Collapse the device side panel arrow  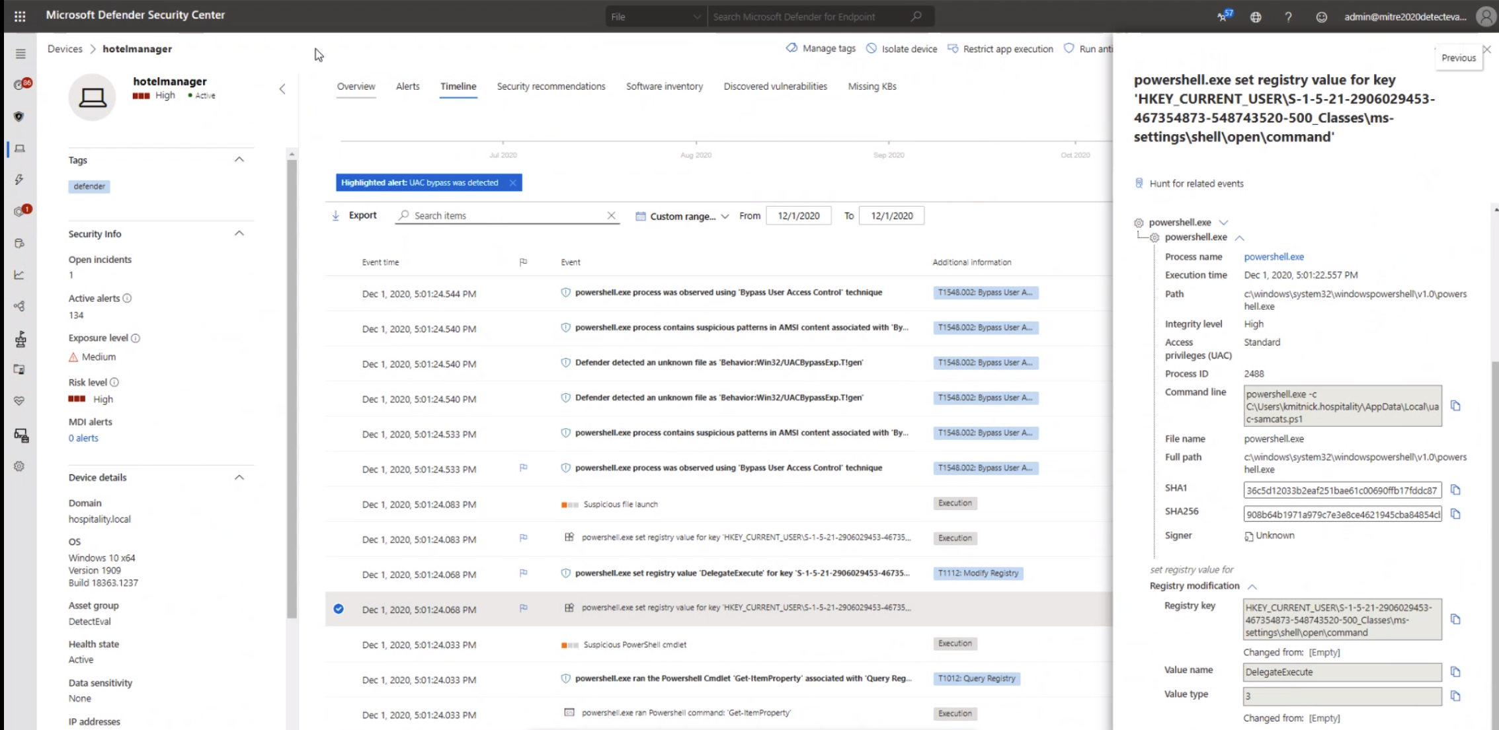click(282, 89)
